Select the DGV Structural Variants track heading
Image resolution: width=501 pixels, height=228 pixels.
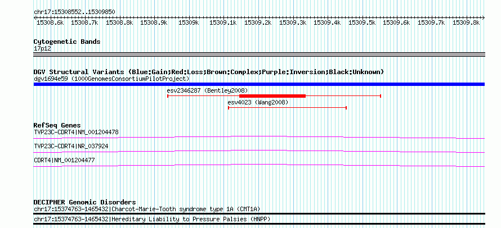209,72
